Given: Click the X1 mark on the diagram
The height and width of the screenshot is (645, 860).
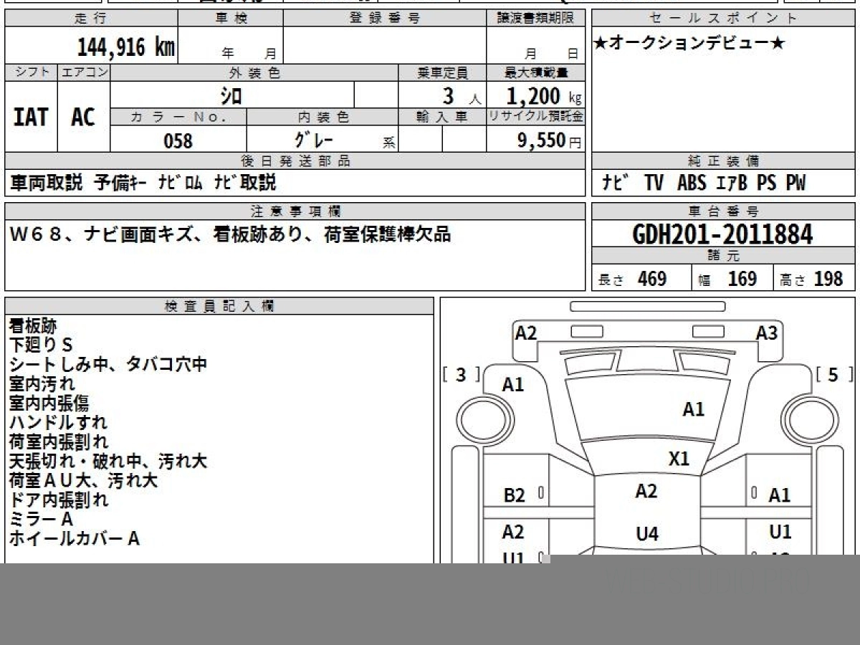Looking at the screenshot, I should pyautogui.click(x=679, y=459).
